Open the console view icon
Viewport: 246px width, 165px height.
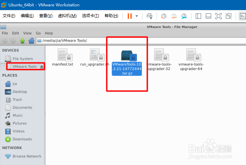[243, 16]
